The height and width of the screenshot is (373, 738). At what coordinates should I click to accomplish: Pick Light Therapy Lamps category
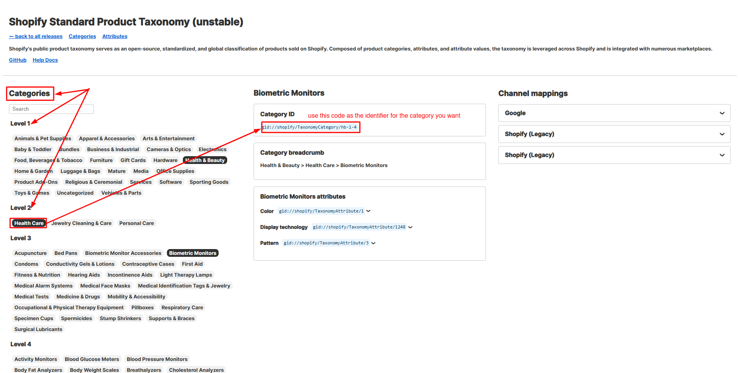click(x=186, y=275)
